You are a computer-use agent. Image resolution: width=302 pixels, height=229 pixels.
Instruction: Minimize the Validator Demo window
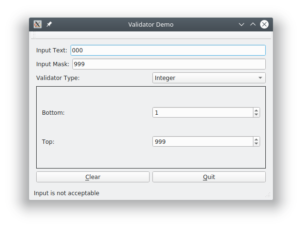coord(242,24)
